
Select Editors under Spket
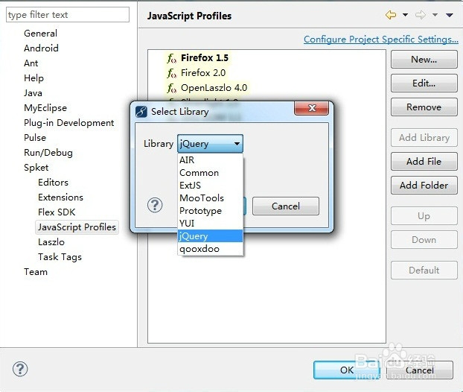53,183
